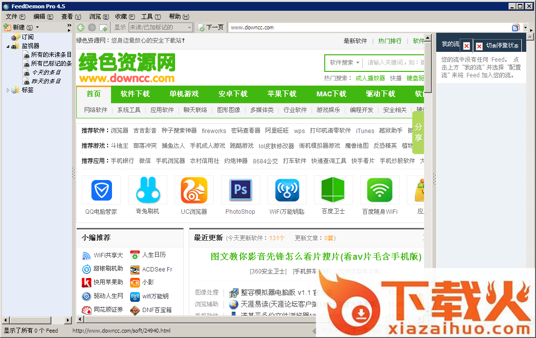The image size is (536, 338).
Task: Collapse the 监视器 tree node
Action: (x=9, y=46)
